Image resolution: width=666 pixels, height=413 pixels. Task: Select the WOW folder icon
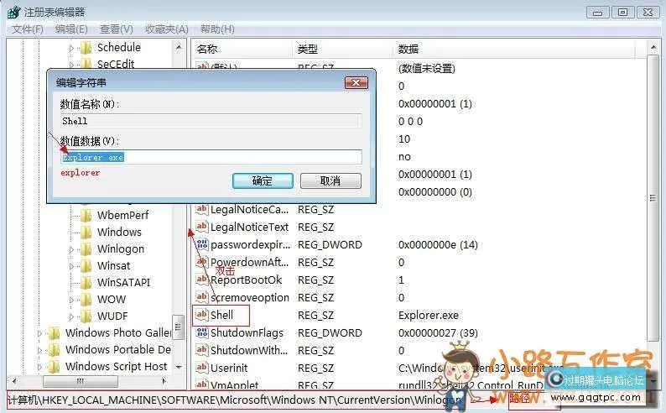(86, 299)
